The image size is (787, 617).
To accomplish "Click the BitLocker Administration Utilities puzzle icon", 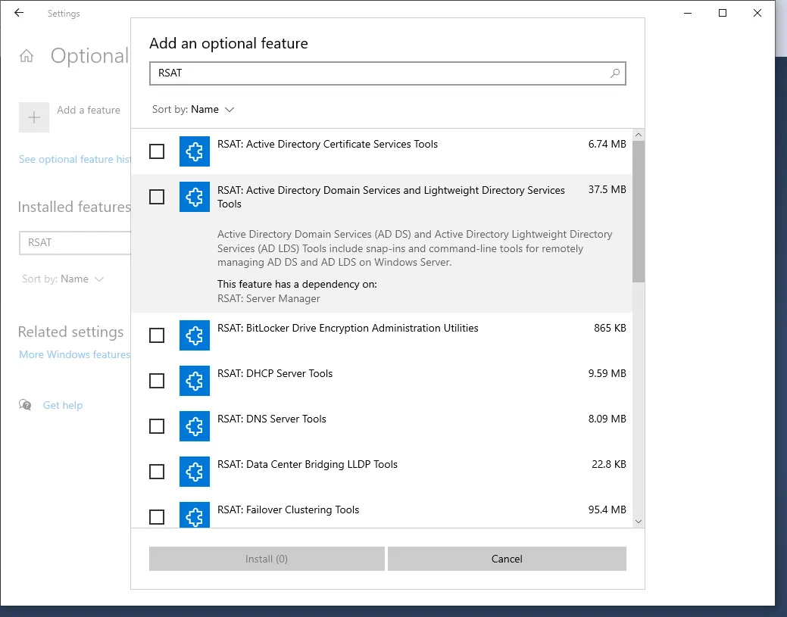I will click(195, 335).
